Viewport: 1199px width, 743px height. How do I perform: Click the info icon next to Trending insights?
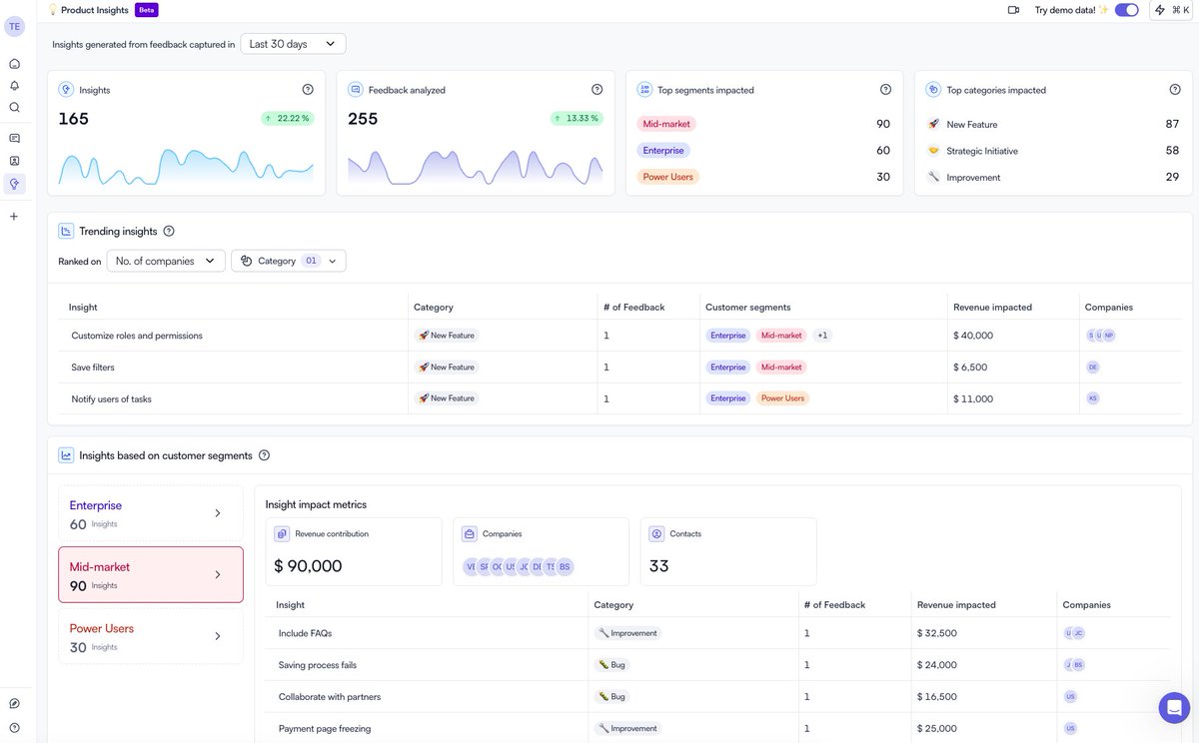click(169, 231)
